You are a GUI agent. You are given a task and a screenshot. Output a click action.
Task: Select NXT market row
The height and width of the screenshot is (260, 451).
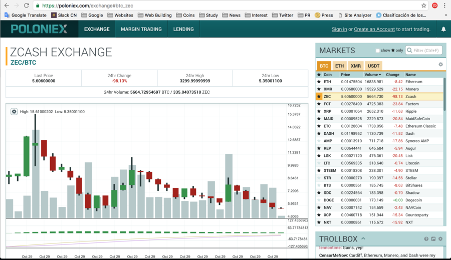(379, 222)
